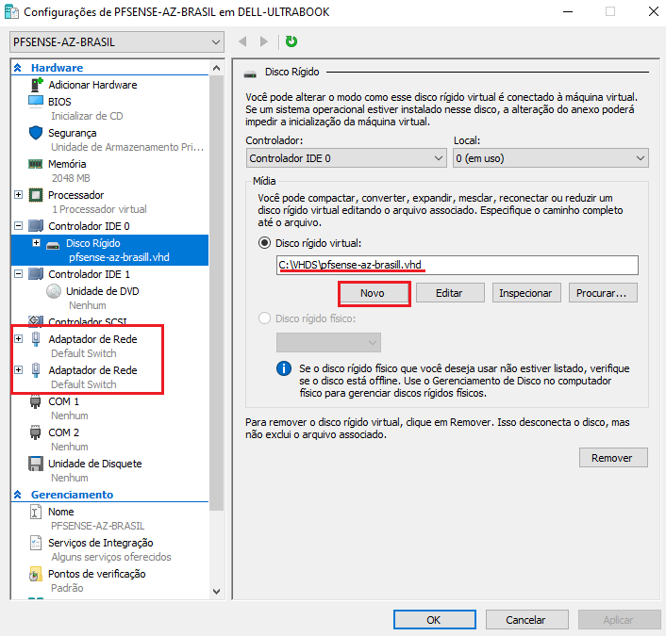Select Padrão under Pontos de verificação
Viewport: 666px width, 636px height.
click(x=67, y=588)
